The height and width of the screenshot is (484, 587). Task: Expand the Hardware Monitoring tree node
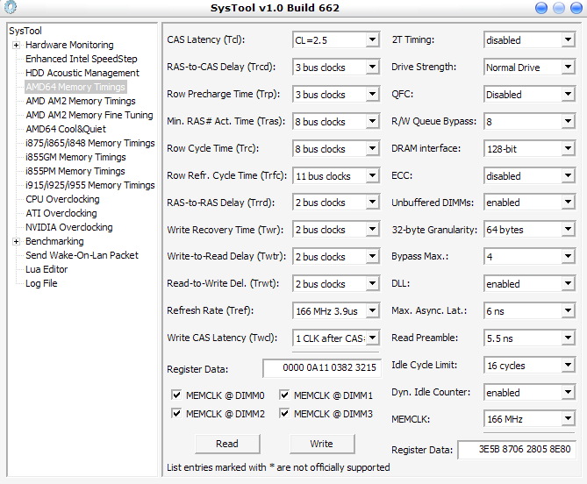click(16, 46)
